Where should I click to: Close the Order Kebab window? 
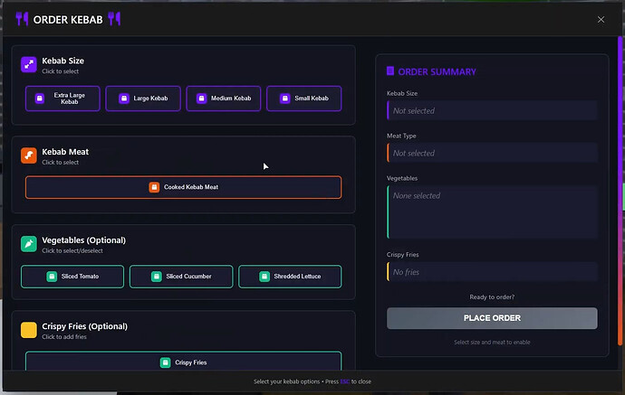pyautogui.click(x=601, y=20)
